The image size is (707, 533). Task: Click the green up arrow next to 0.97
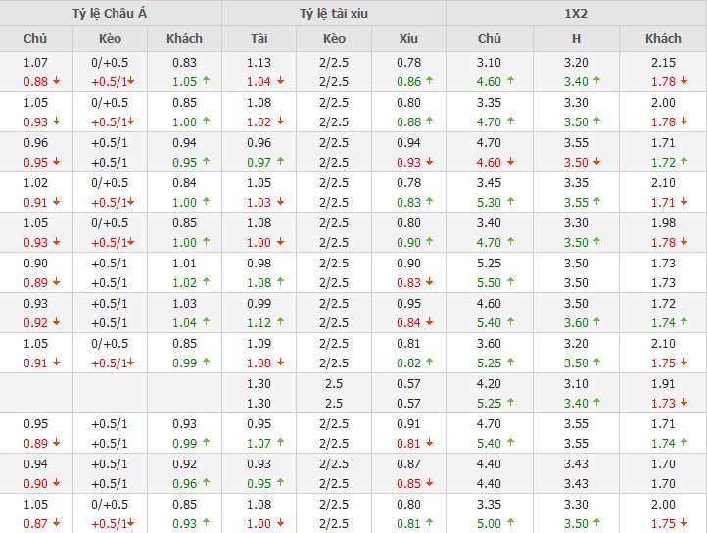[x=281, y=163]
